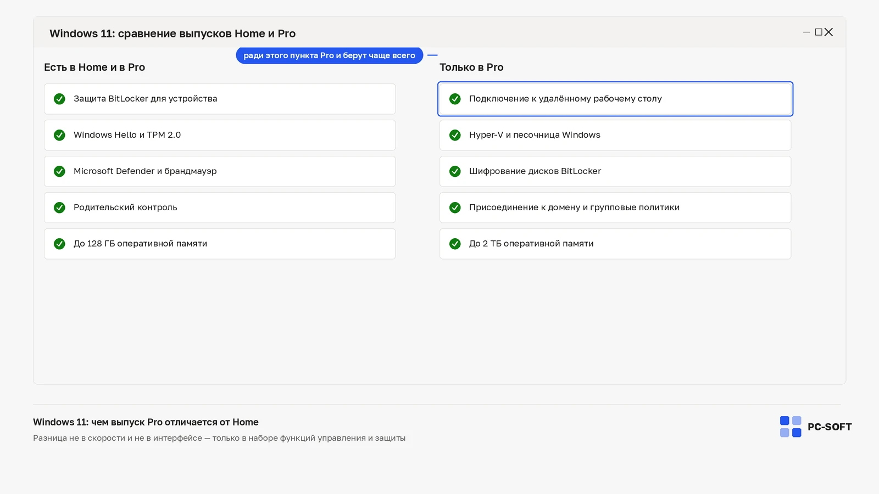Minimize the Windows 11 comparison window
Screen dimensions: 879x494
point(806,32)
